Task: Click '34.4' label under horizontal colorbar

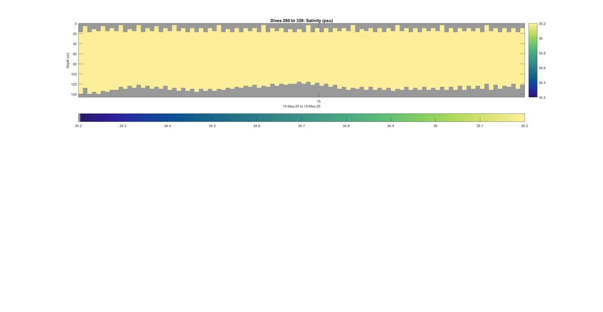Action: [x=167, y=126]
